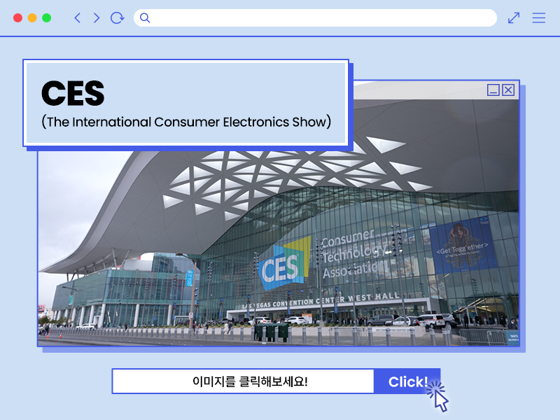Click the International Consumer Electronics Show subtitle
560x420 pixels.
(186, 122)
